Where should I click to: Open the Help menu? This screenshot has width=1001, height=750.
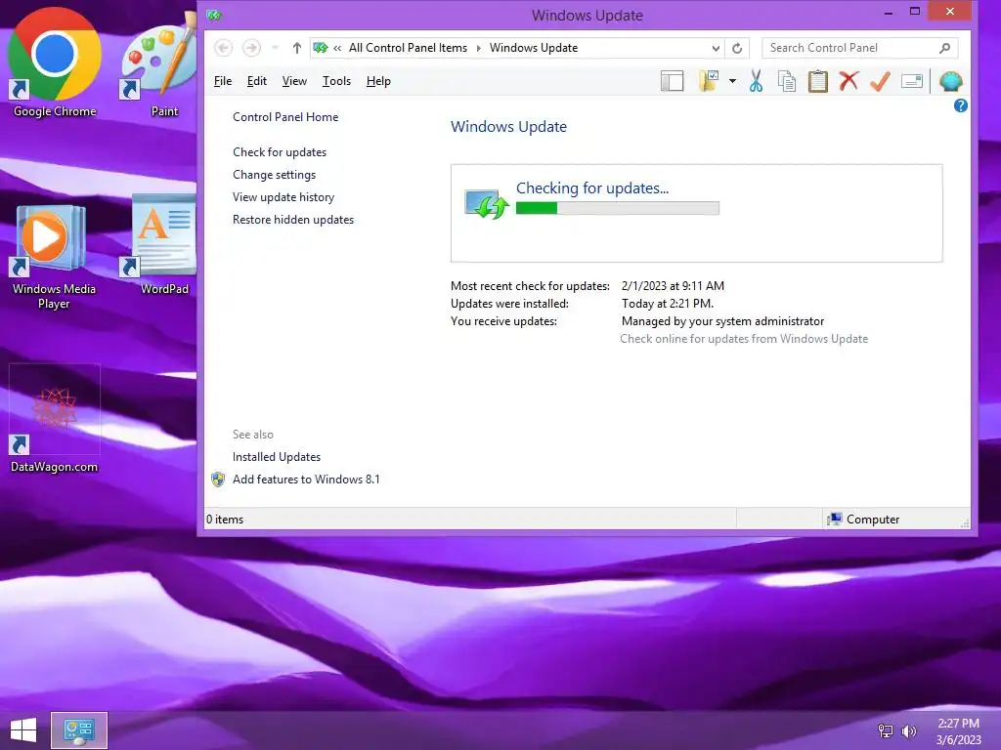[378, 81]
